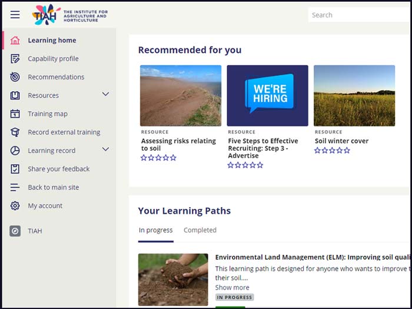The height and width of the screenshot is (309, 412).
Task: Click the TIAH logo in header
Action: pyautogui.click(x=47, y=15)
